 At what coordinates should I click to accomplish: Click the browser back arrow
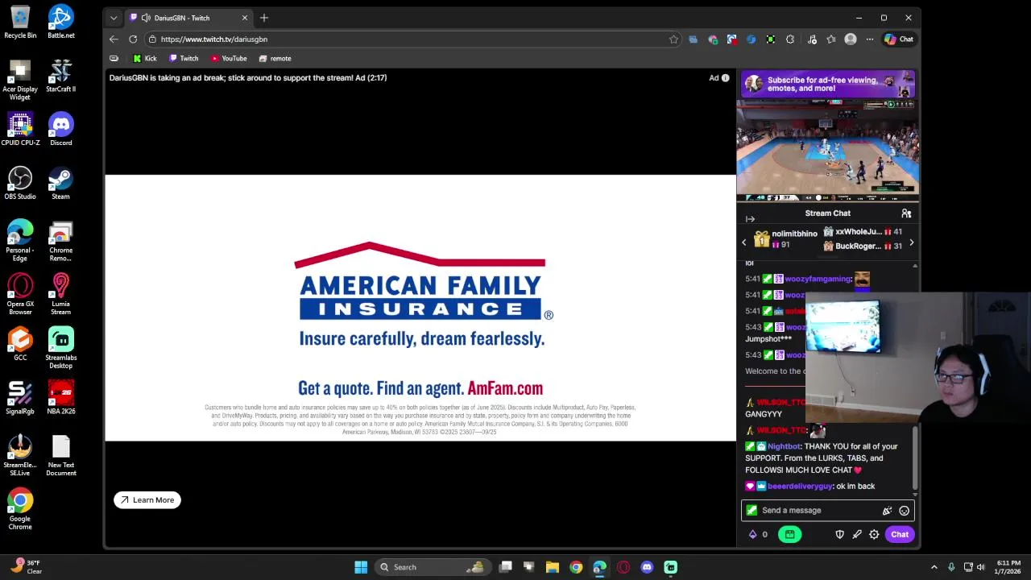[x=114, y=39]
